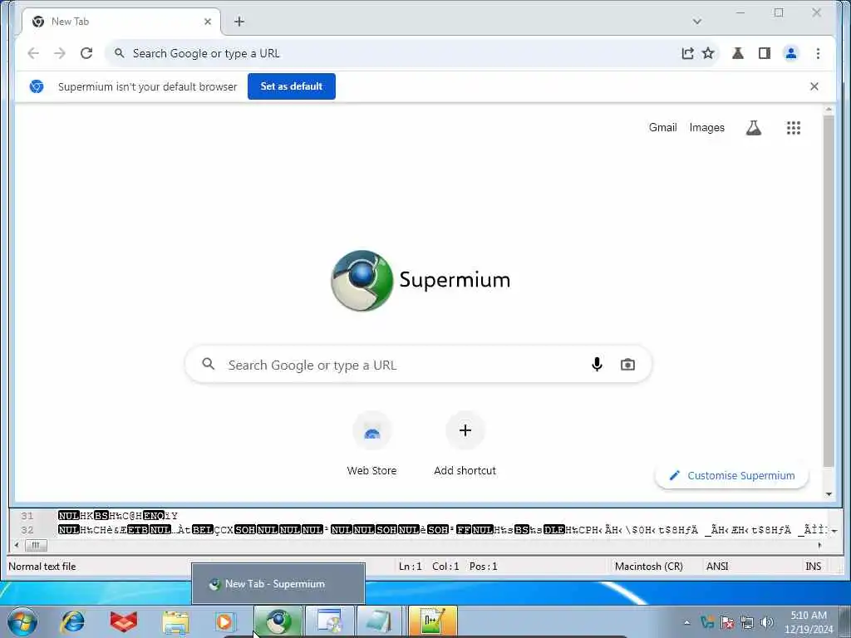The height and width of the screenshot is (638, 851).
Task: Open Customise Supermium
Action: (x=731, y=476)
